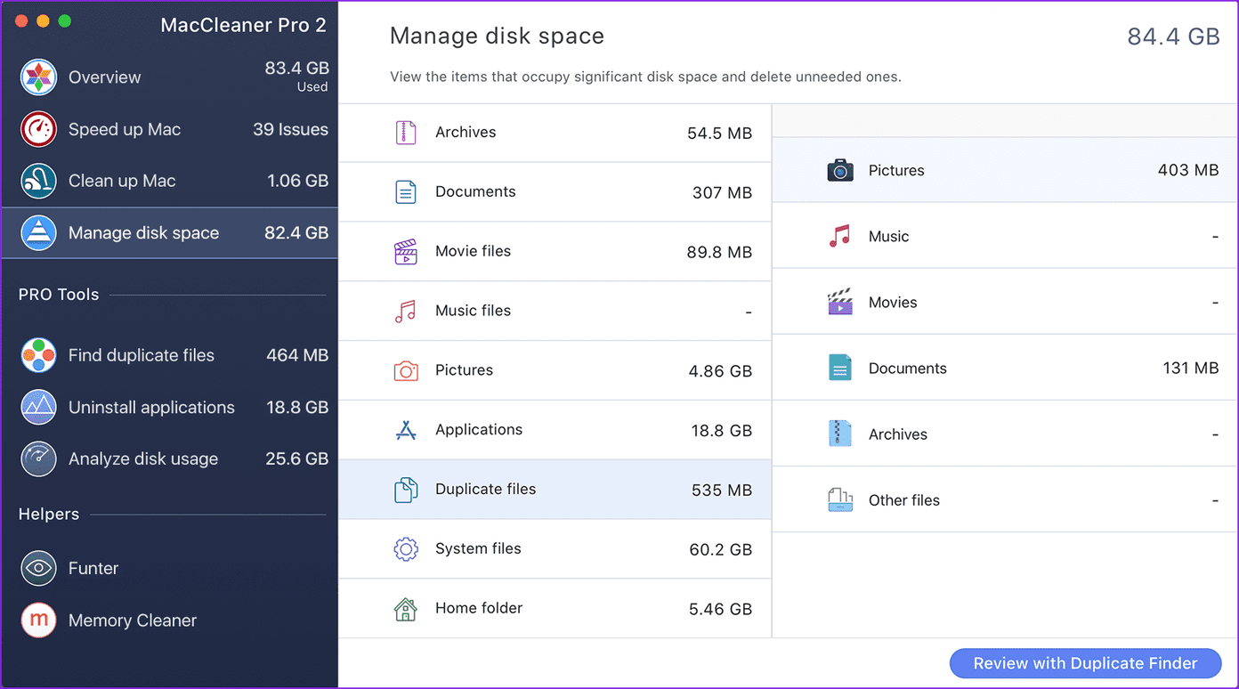This screenshot has height=689, width=1239.
Task: Click the 131 MB duplicate Documents size
Action: tap(1190, 368)
